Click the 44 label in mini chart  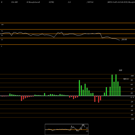(87, 128)
